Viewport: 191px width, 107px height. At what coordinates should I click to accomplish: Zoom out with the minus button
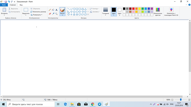coord(172,100)
